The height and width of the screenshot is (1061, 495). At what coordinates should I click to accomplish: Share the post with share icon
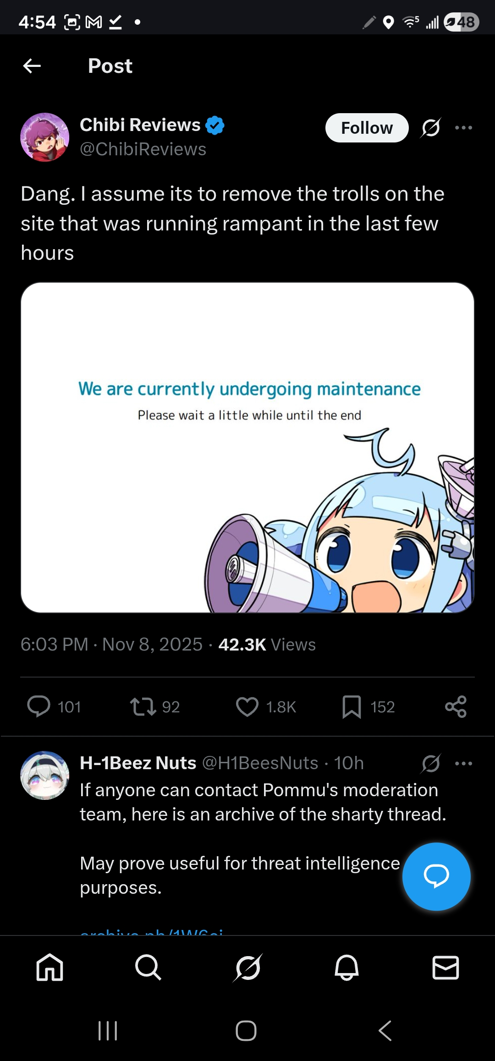click(x=456, y=706)
